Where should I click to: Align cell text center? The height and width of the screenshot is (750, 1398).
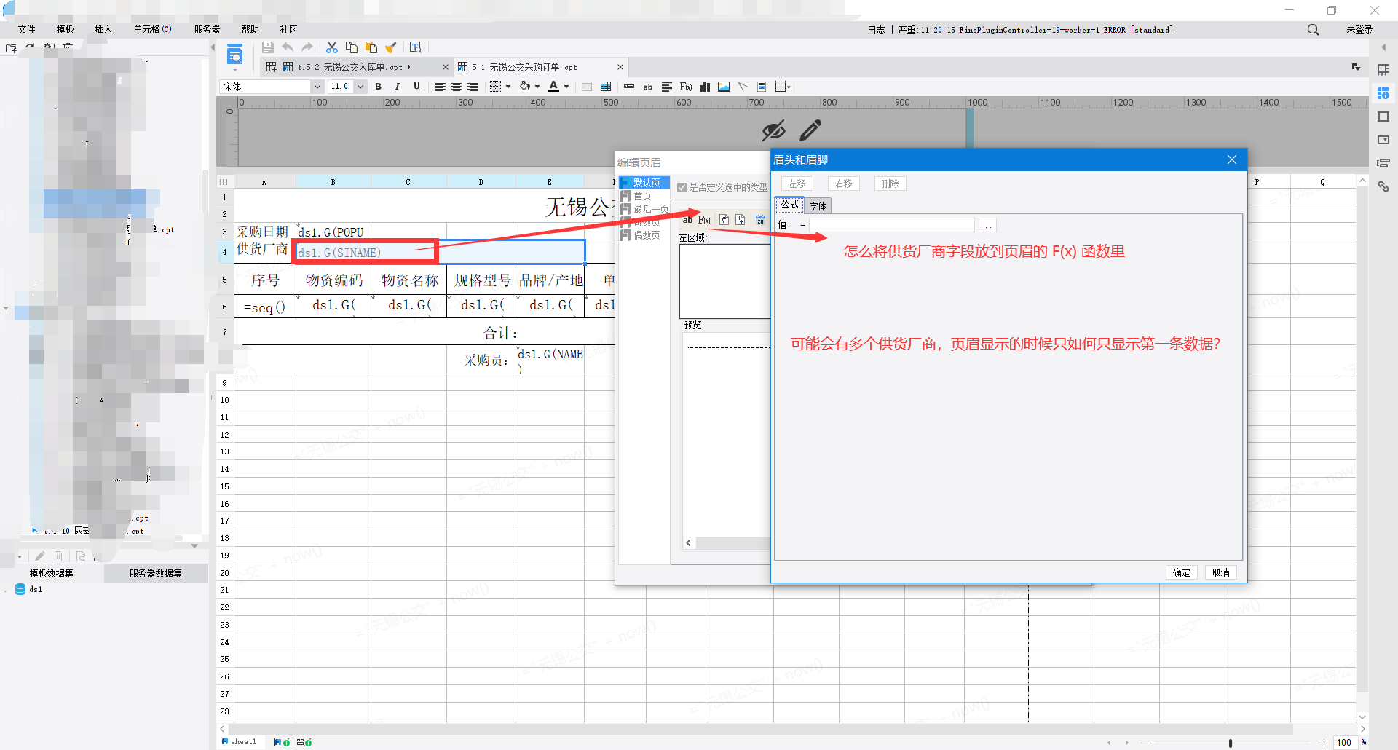point(457,87)
